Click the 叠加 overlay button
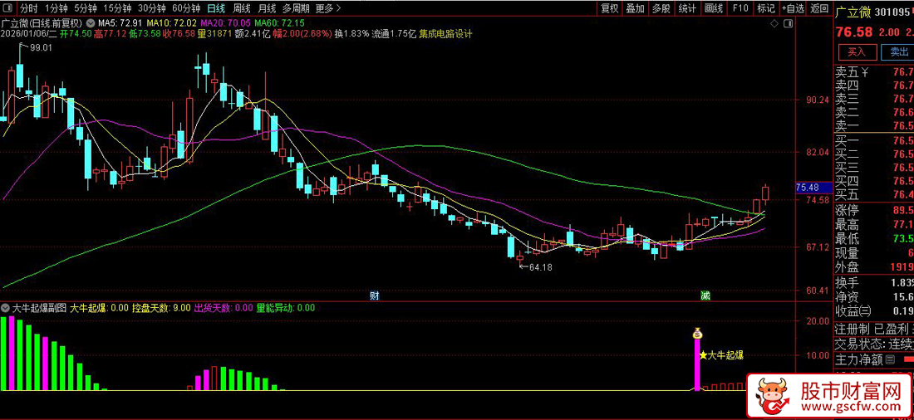The image size is (914, 420). [636, 8]
